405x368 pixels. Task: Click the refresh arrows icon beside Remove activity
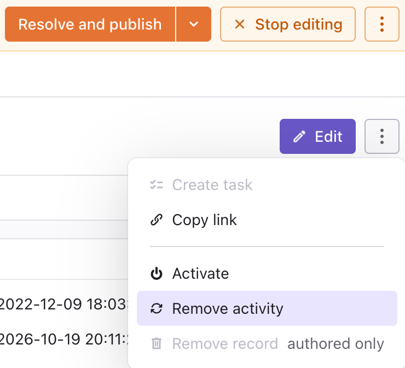[157, 308]
